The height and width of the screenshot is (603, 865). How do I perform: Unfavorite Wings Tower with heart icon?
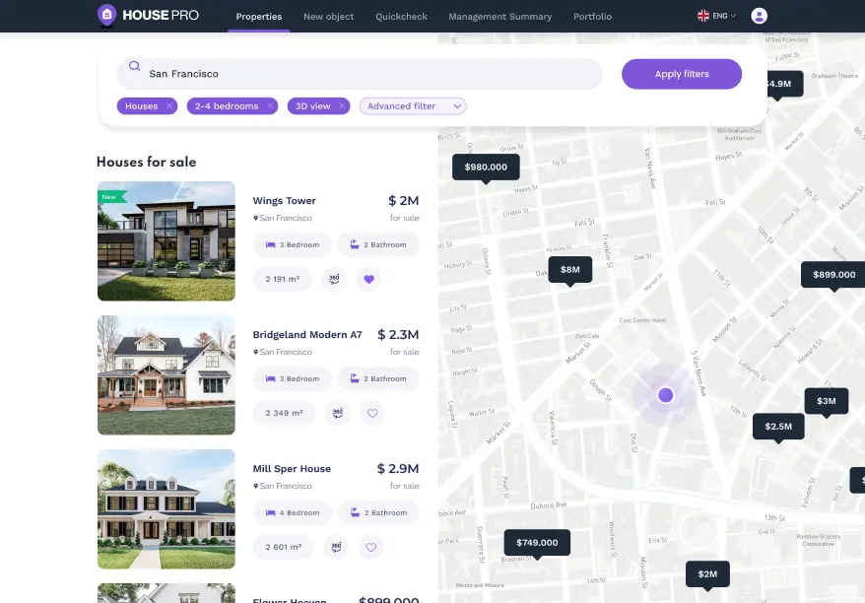click(369, 279)
